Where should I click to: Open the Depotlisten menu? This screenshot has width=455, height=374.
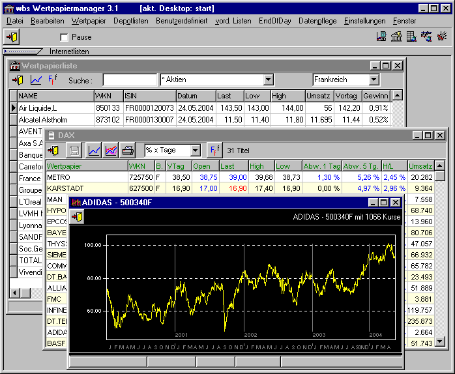[x=130, y=21]
